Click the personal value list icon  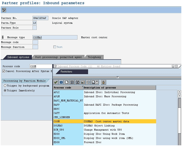coord(83,82)
